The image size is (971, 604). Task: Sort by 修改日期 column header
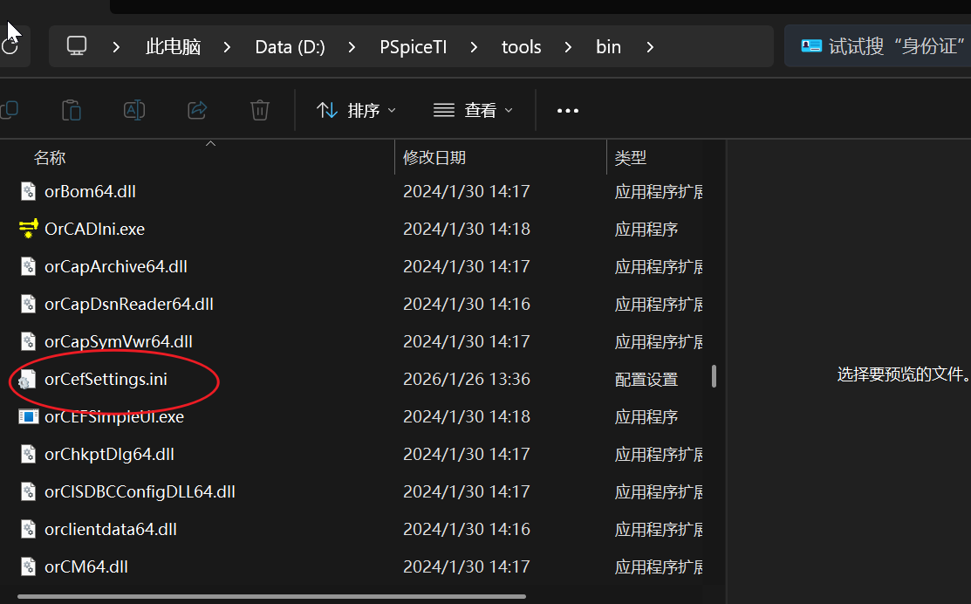434,158
